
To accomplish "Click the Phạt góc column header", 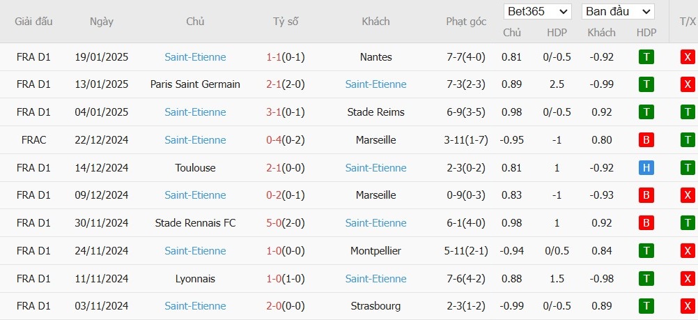I will point(466,22).
